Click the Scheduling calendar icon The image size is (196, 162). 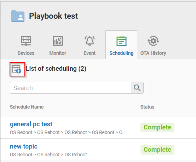121,41
